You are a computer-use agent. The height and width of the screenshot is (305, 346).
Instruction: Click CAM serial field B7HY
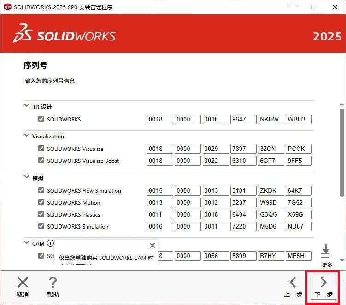coord(271,256)
